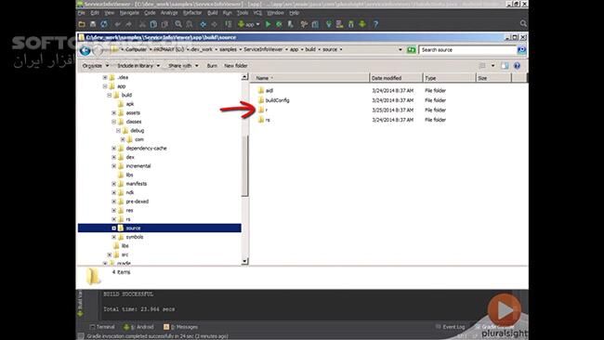604x340 pixels.
Task: Click the Burn button in Explorer
Action: pyautogui.click(x=212, y=66)
